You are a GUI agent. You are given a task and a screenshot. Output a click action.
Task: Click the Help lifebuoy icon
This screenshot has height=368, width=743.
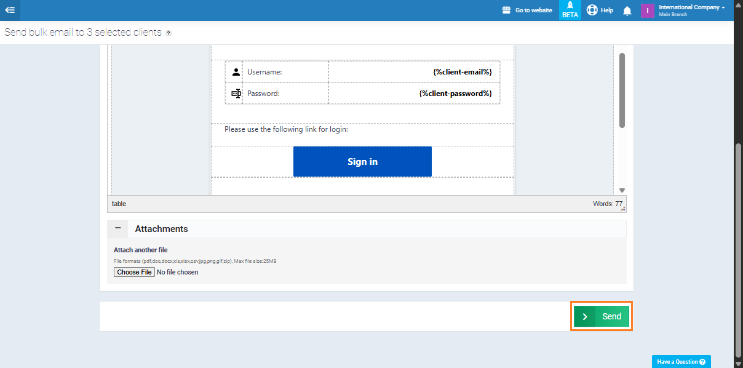(592, 10)
